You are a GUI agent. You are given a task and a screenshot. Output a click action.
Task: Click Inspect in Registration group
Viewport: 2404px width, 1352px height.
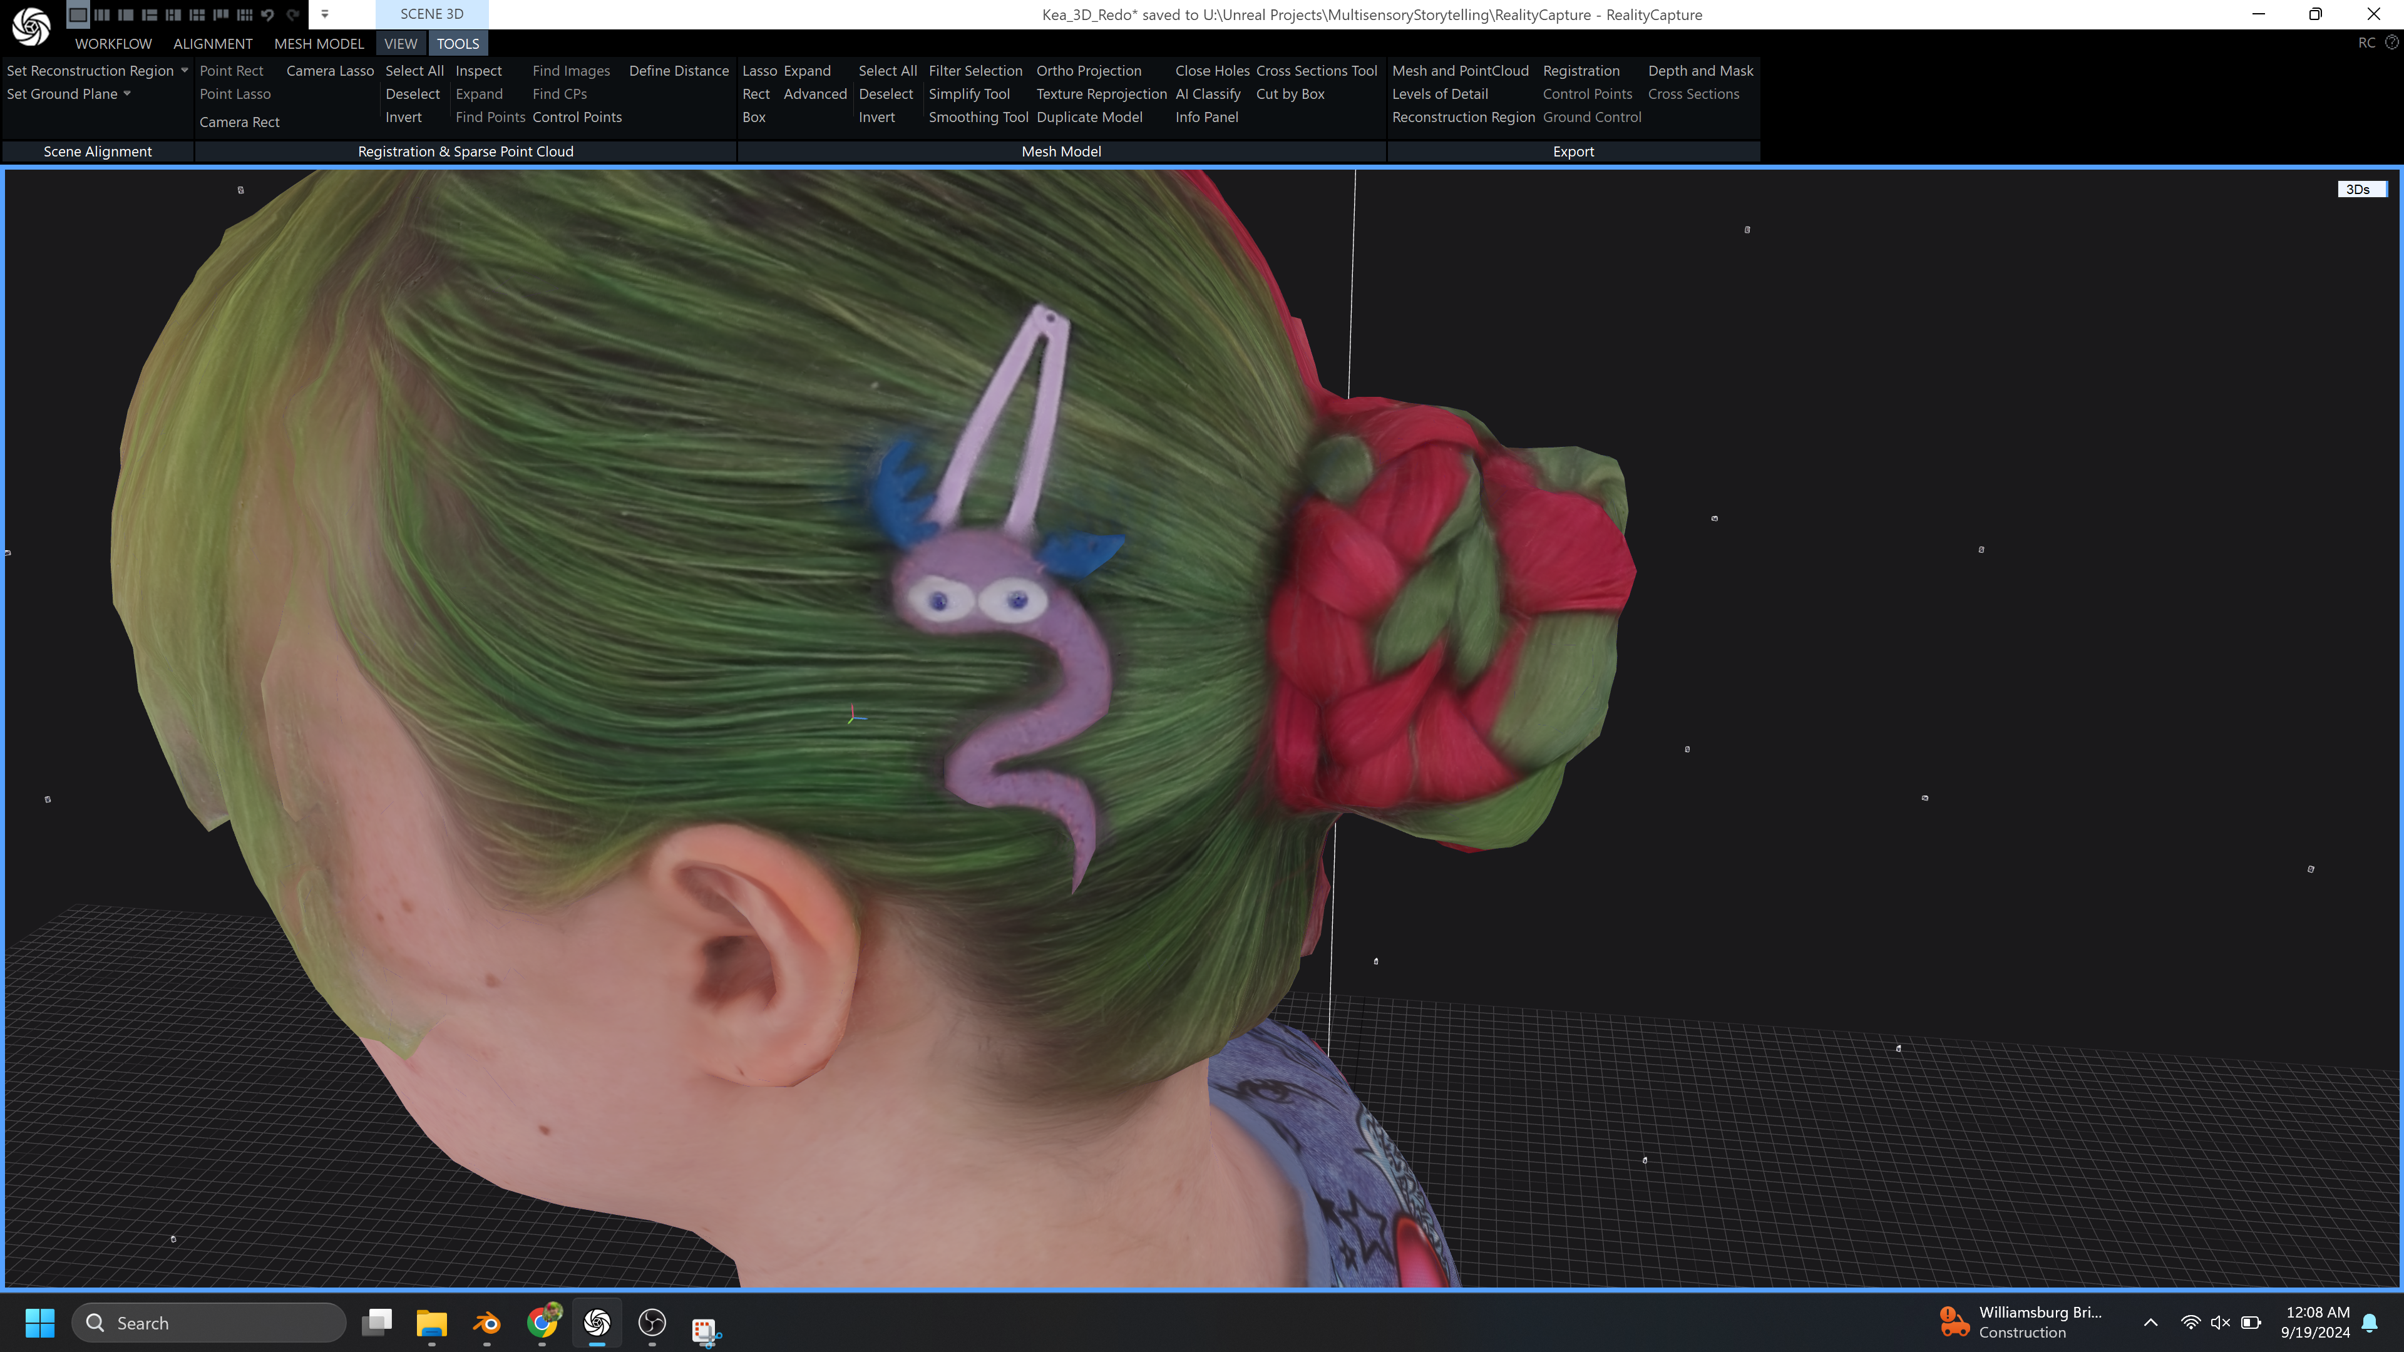tap(479, 71)
